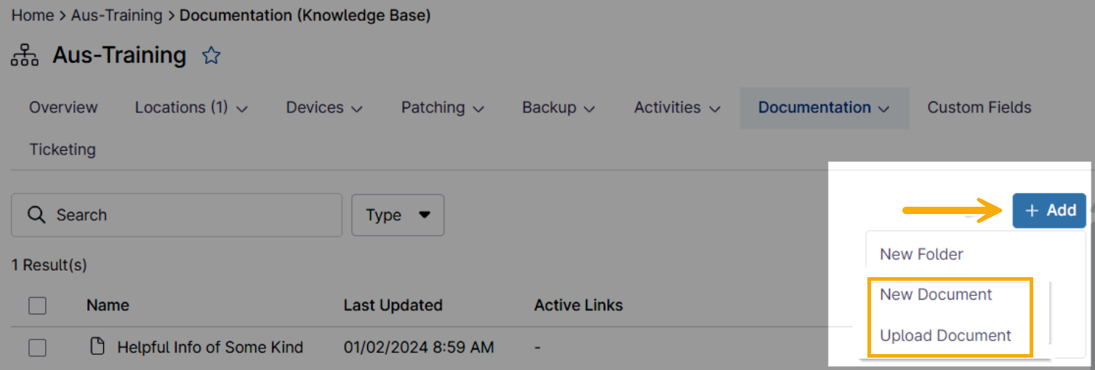Open the Type filter dropdown
The height and width of the screenshot is (370, 1095).
[398, 215]
